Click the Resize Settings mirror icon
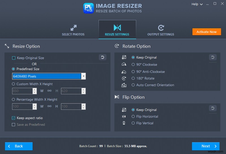Viewport: 226px width, 154px height. 117,28
